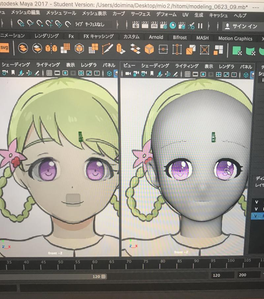Switch to the Motion Graphics shelf tab
The height and width of the screenshot is (299, 264).
[x=235, y=39]
